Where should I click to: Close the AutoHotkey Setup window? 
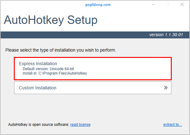click(x=182, y=5)
